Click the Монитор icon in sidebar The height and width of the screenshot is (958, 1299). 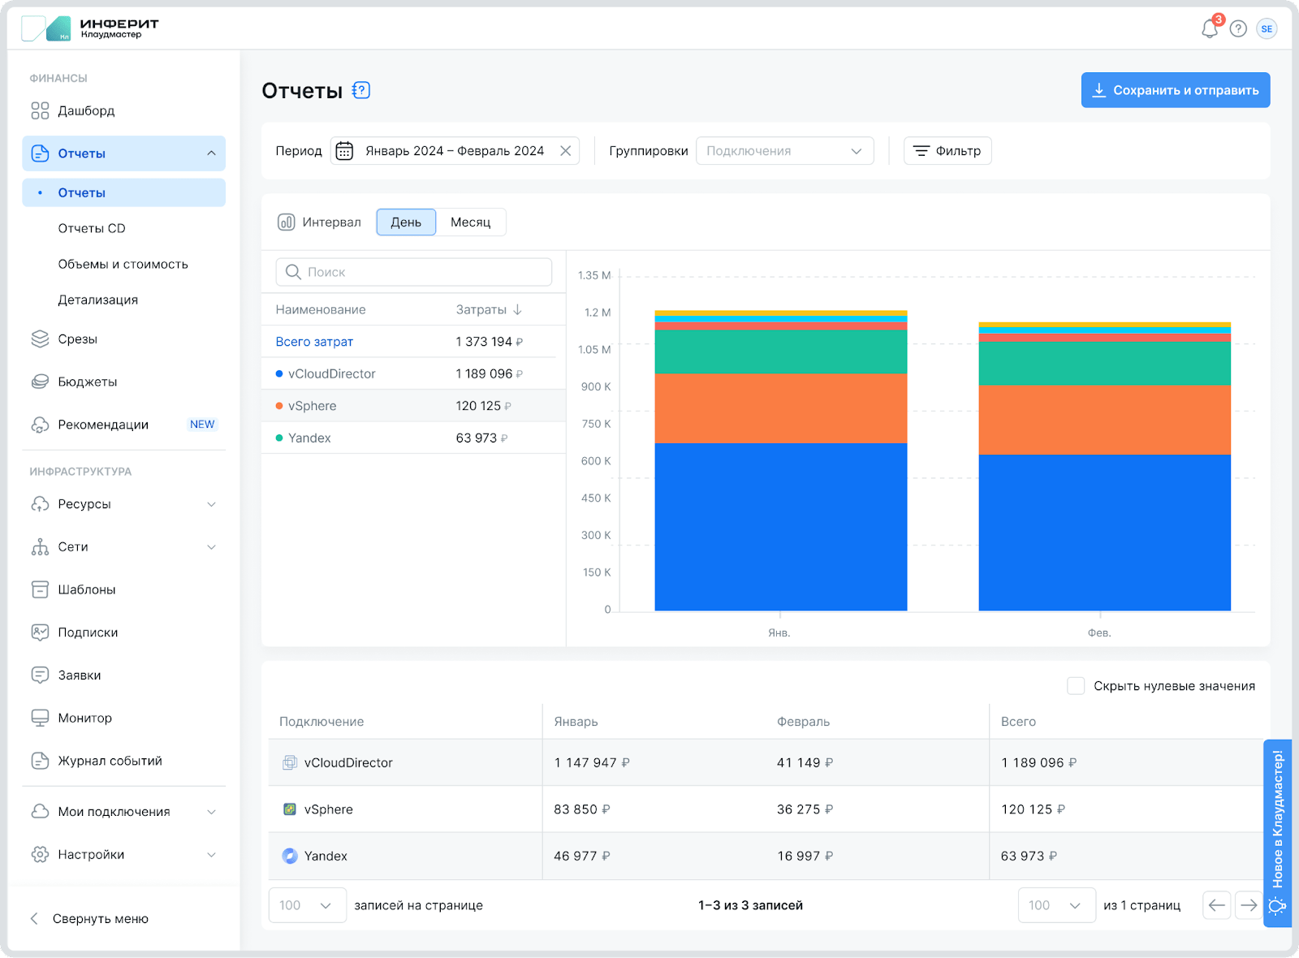click(40, 718)
